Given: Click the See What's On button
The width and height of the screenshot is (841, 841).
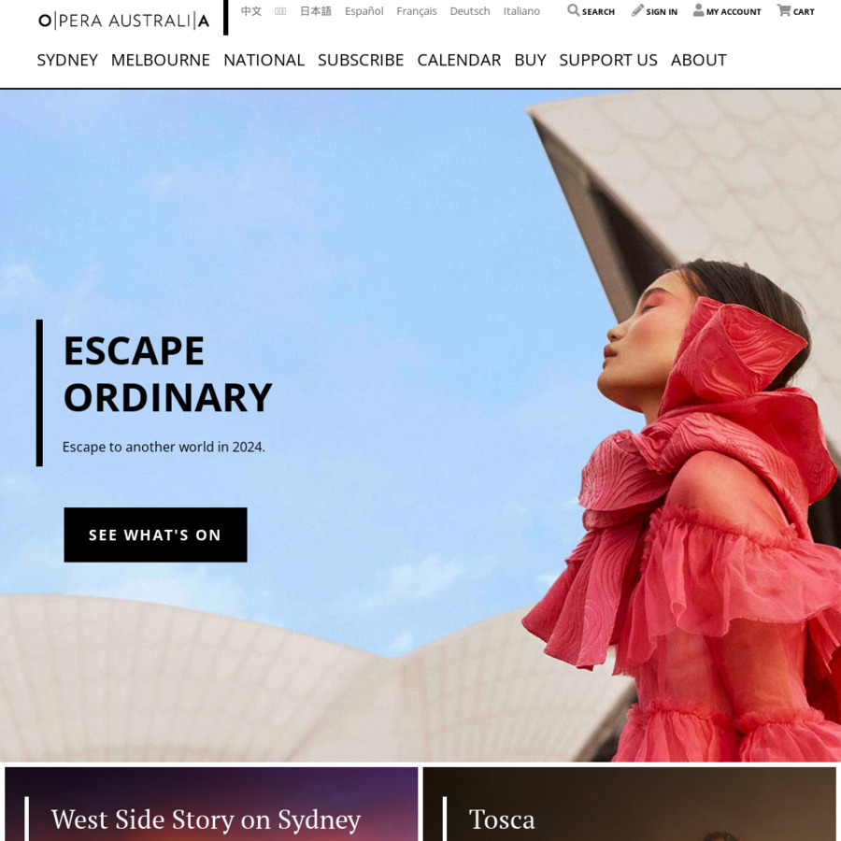Looking at the screenshot, I should pos(155,535).
